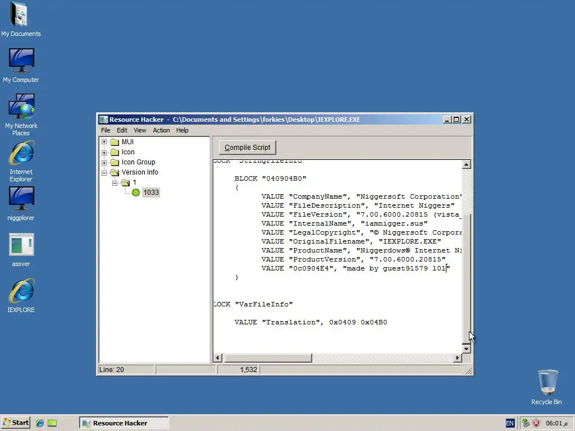Click the "made by guest91579 lol" line
This screenshot has width=575, height=431.
355,268
